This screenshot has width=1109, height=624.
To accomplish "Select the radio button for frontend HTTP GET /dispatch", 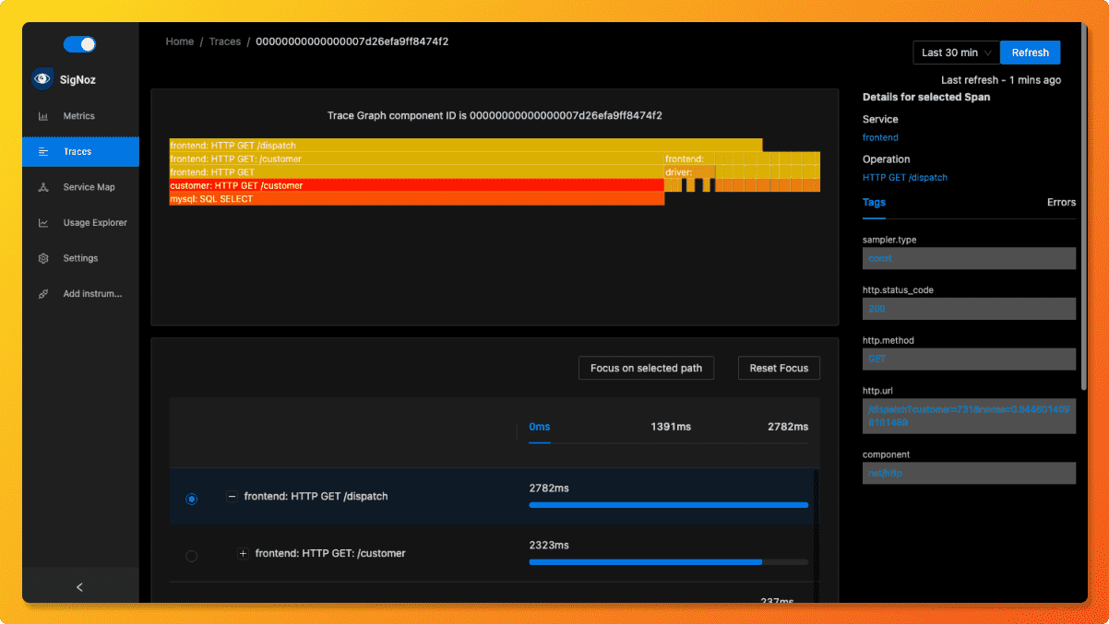I will [x=191, y=499].
